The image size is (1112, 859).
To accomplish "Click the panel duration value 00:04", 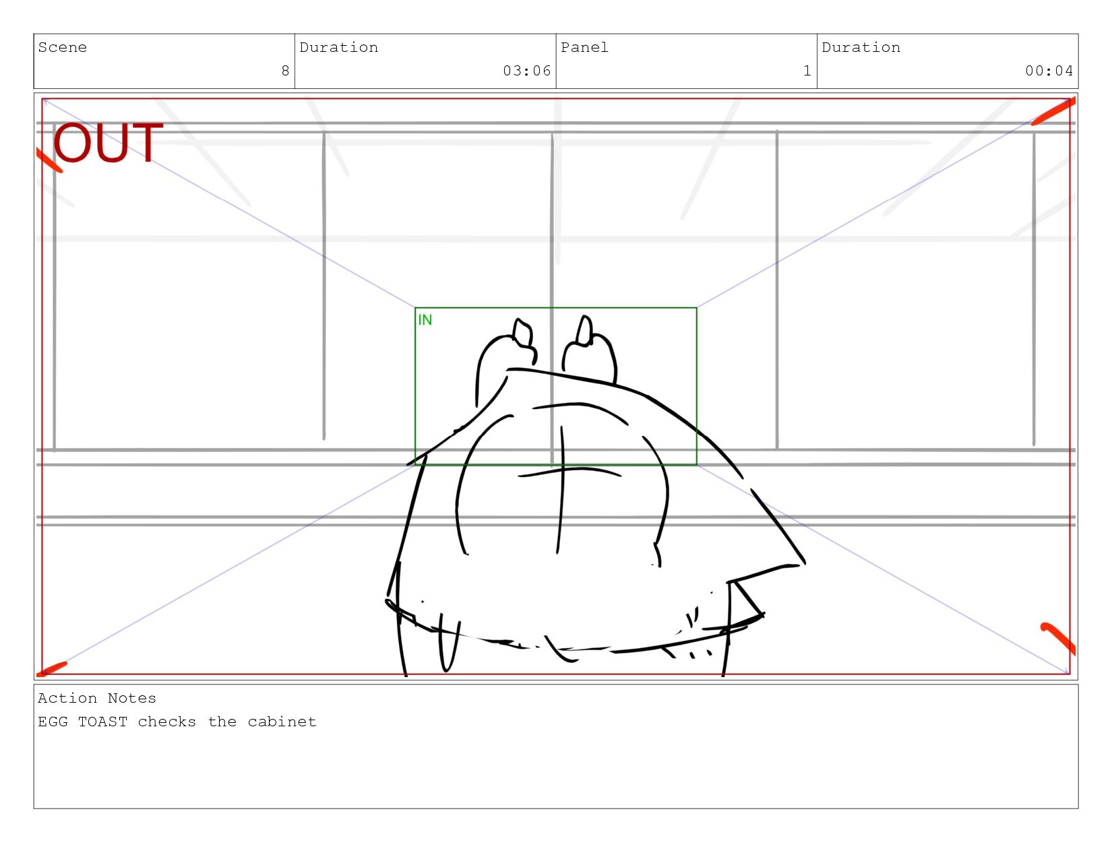I will click(1049, 71).
